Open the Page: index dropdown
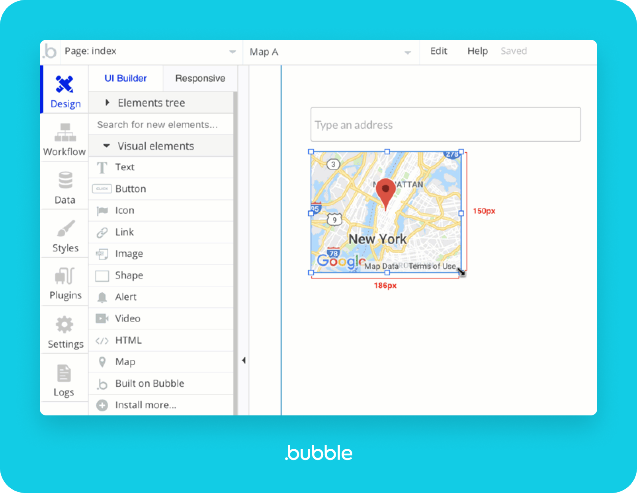 [151, 52]
